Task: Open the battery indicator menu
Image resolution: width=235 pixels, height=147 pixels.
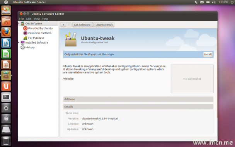Action: 208,2
